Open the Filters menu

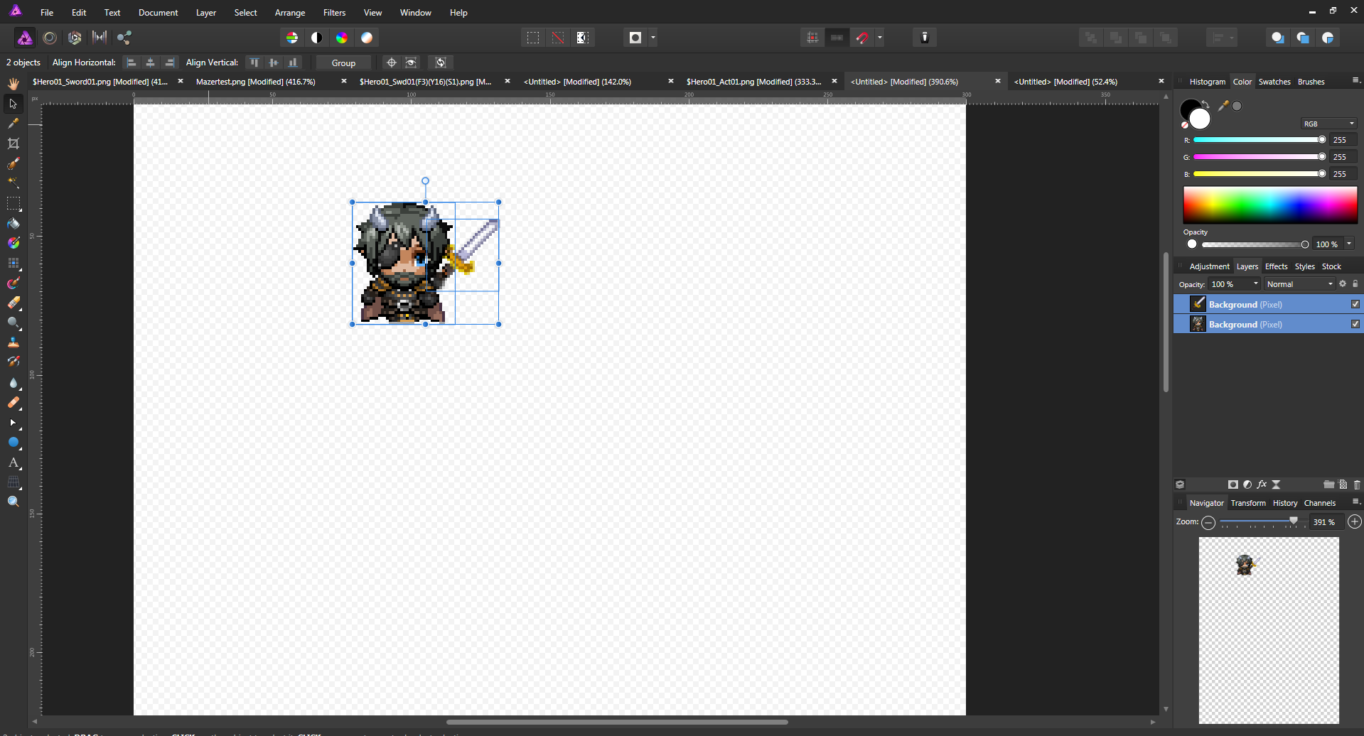pos(334,13)
